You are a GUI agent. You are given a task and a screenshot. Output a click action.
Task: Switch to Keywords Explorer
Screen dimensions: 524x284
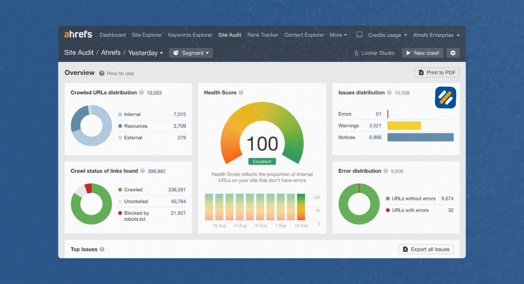click(x=190, y=35)
